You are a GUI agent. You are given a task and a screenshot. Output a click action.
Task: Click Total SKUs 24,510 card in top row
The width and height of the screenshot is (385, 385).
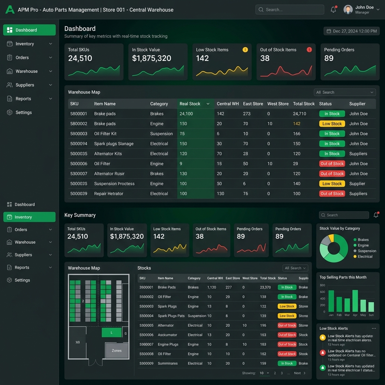(x=94, y=62)
